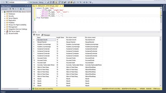The height and width of the screenshot is (93, 166).
Task: Toggle Include Client Statistics
Action: (65, 2)
